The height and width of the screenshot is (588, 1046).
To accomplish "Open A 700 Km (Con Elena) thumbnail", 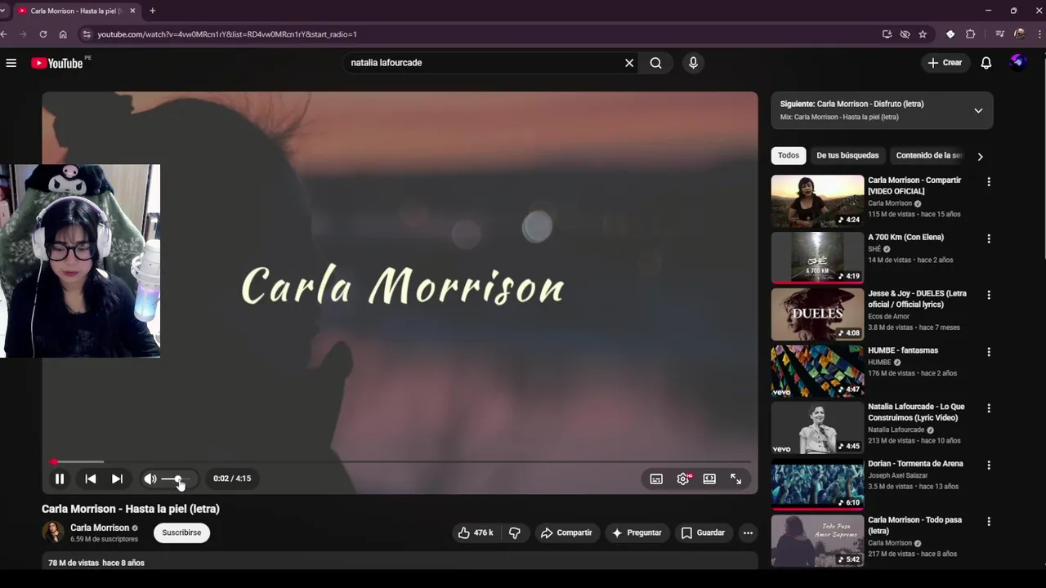I will coord(817,257).
